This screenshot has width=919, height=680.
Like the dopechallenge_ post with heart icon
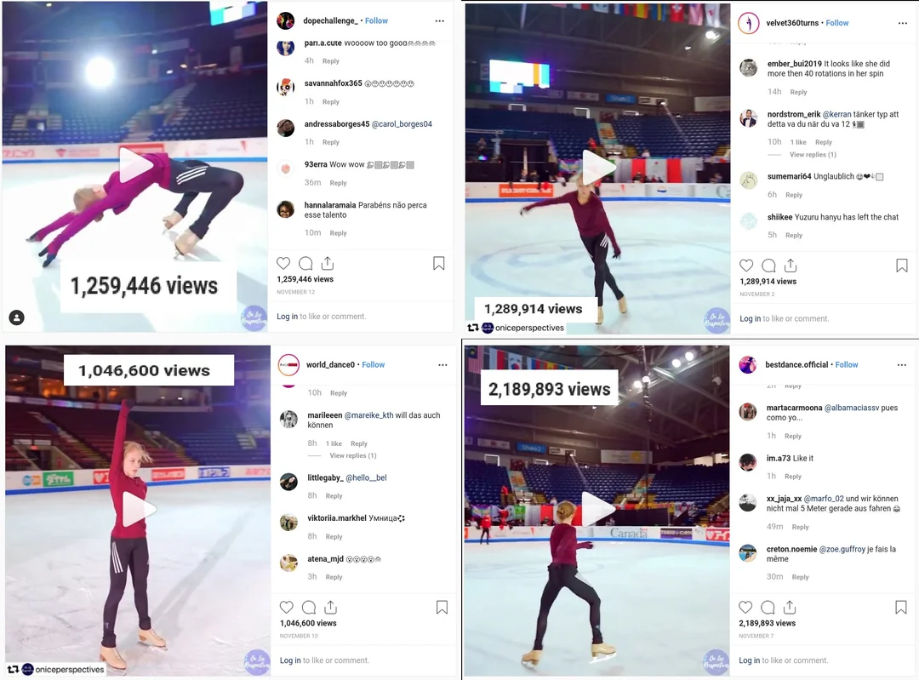click(x=283, y=264)
